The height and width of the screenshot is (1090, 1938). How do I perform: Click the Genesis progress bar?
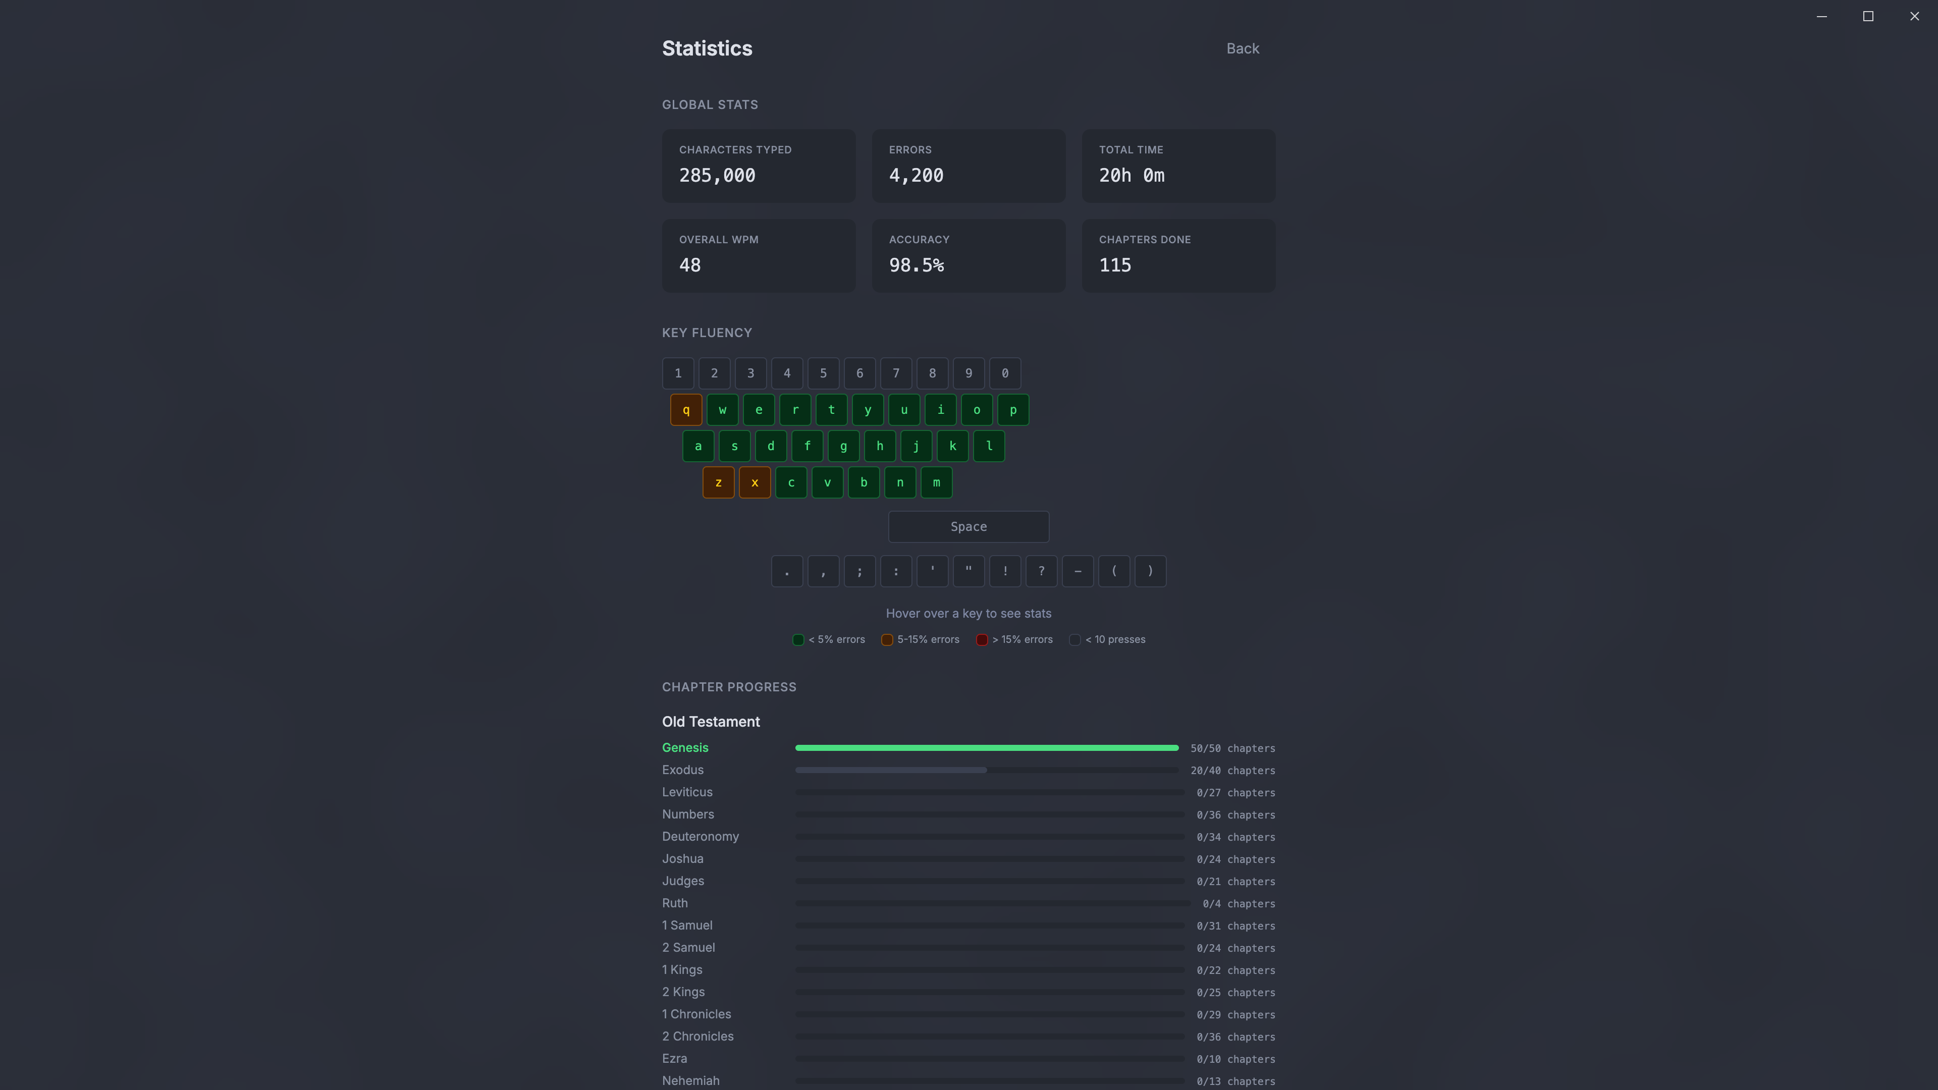tap(986, 748)
